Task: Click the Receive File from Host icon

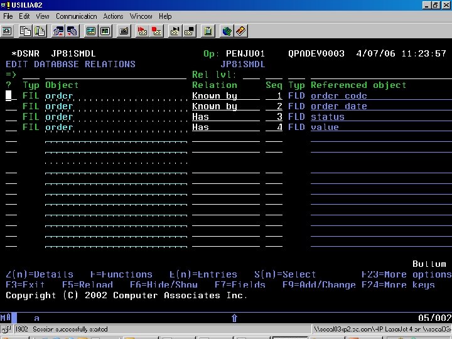Action: 72,31
